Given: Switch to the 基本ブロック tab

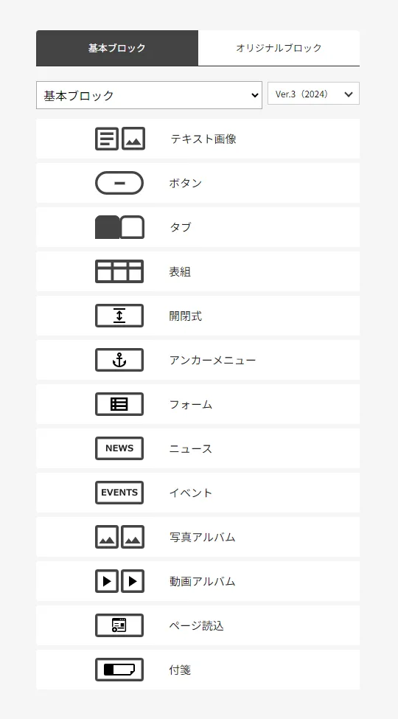Looking at the screenshot, I should [x=117, y=48].
